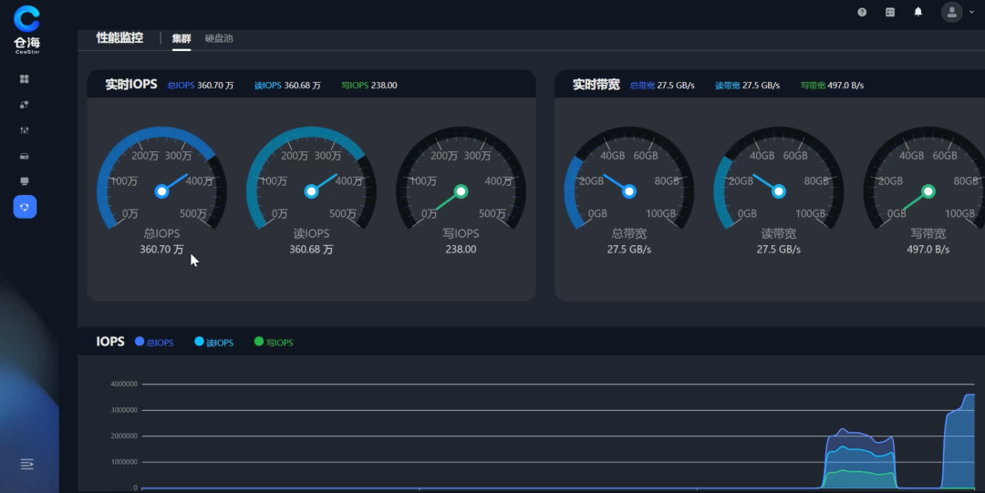Select the 集群 tab
Screen dimensions: 985x493
pos(181,38)
